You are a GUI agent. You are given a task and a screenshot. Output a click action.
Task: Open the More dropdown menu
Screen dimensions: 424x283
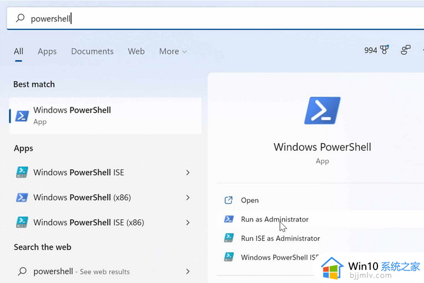[x=173, y=51]
